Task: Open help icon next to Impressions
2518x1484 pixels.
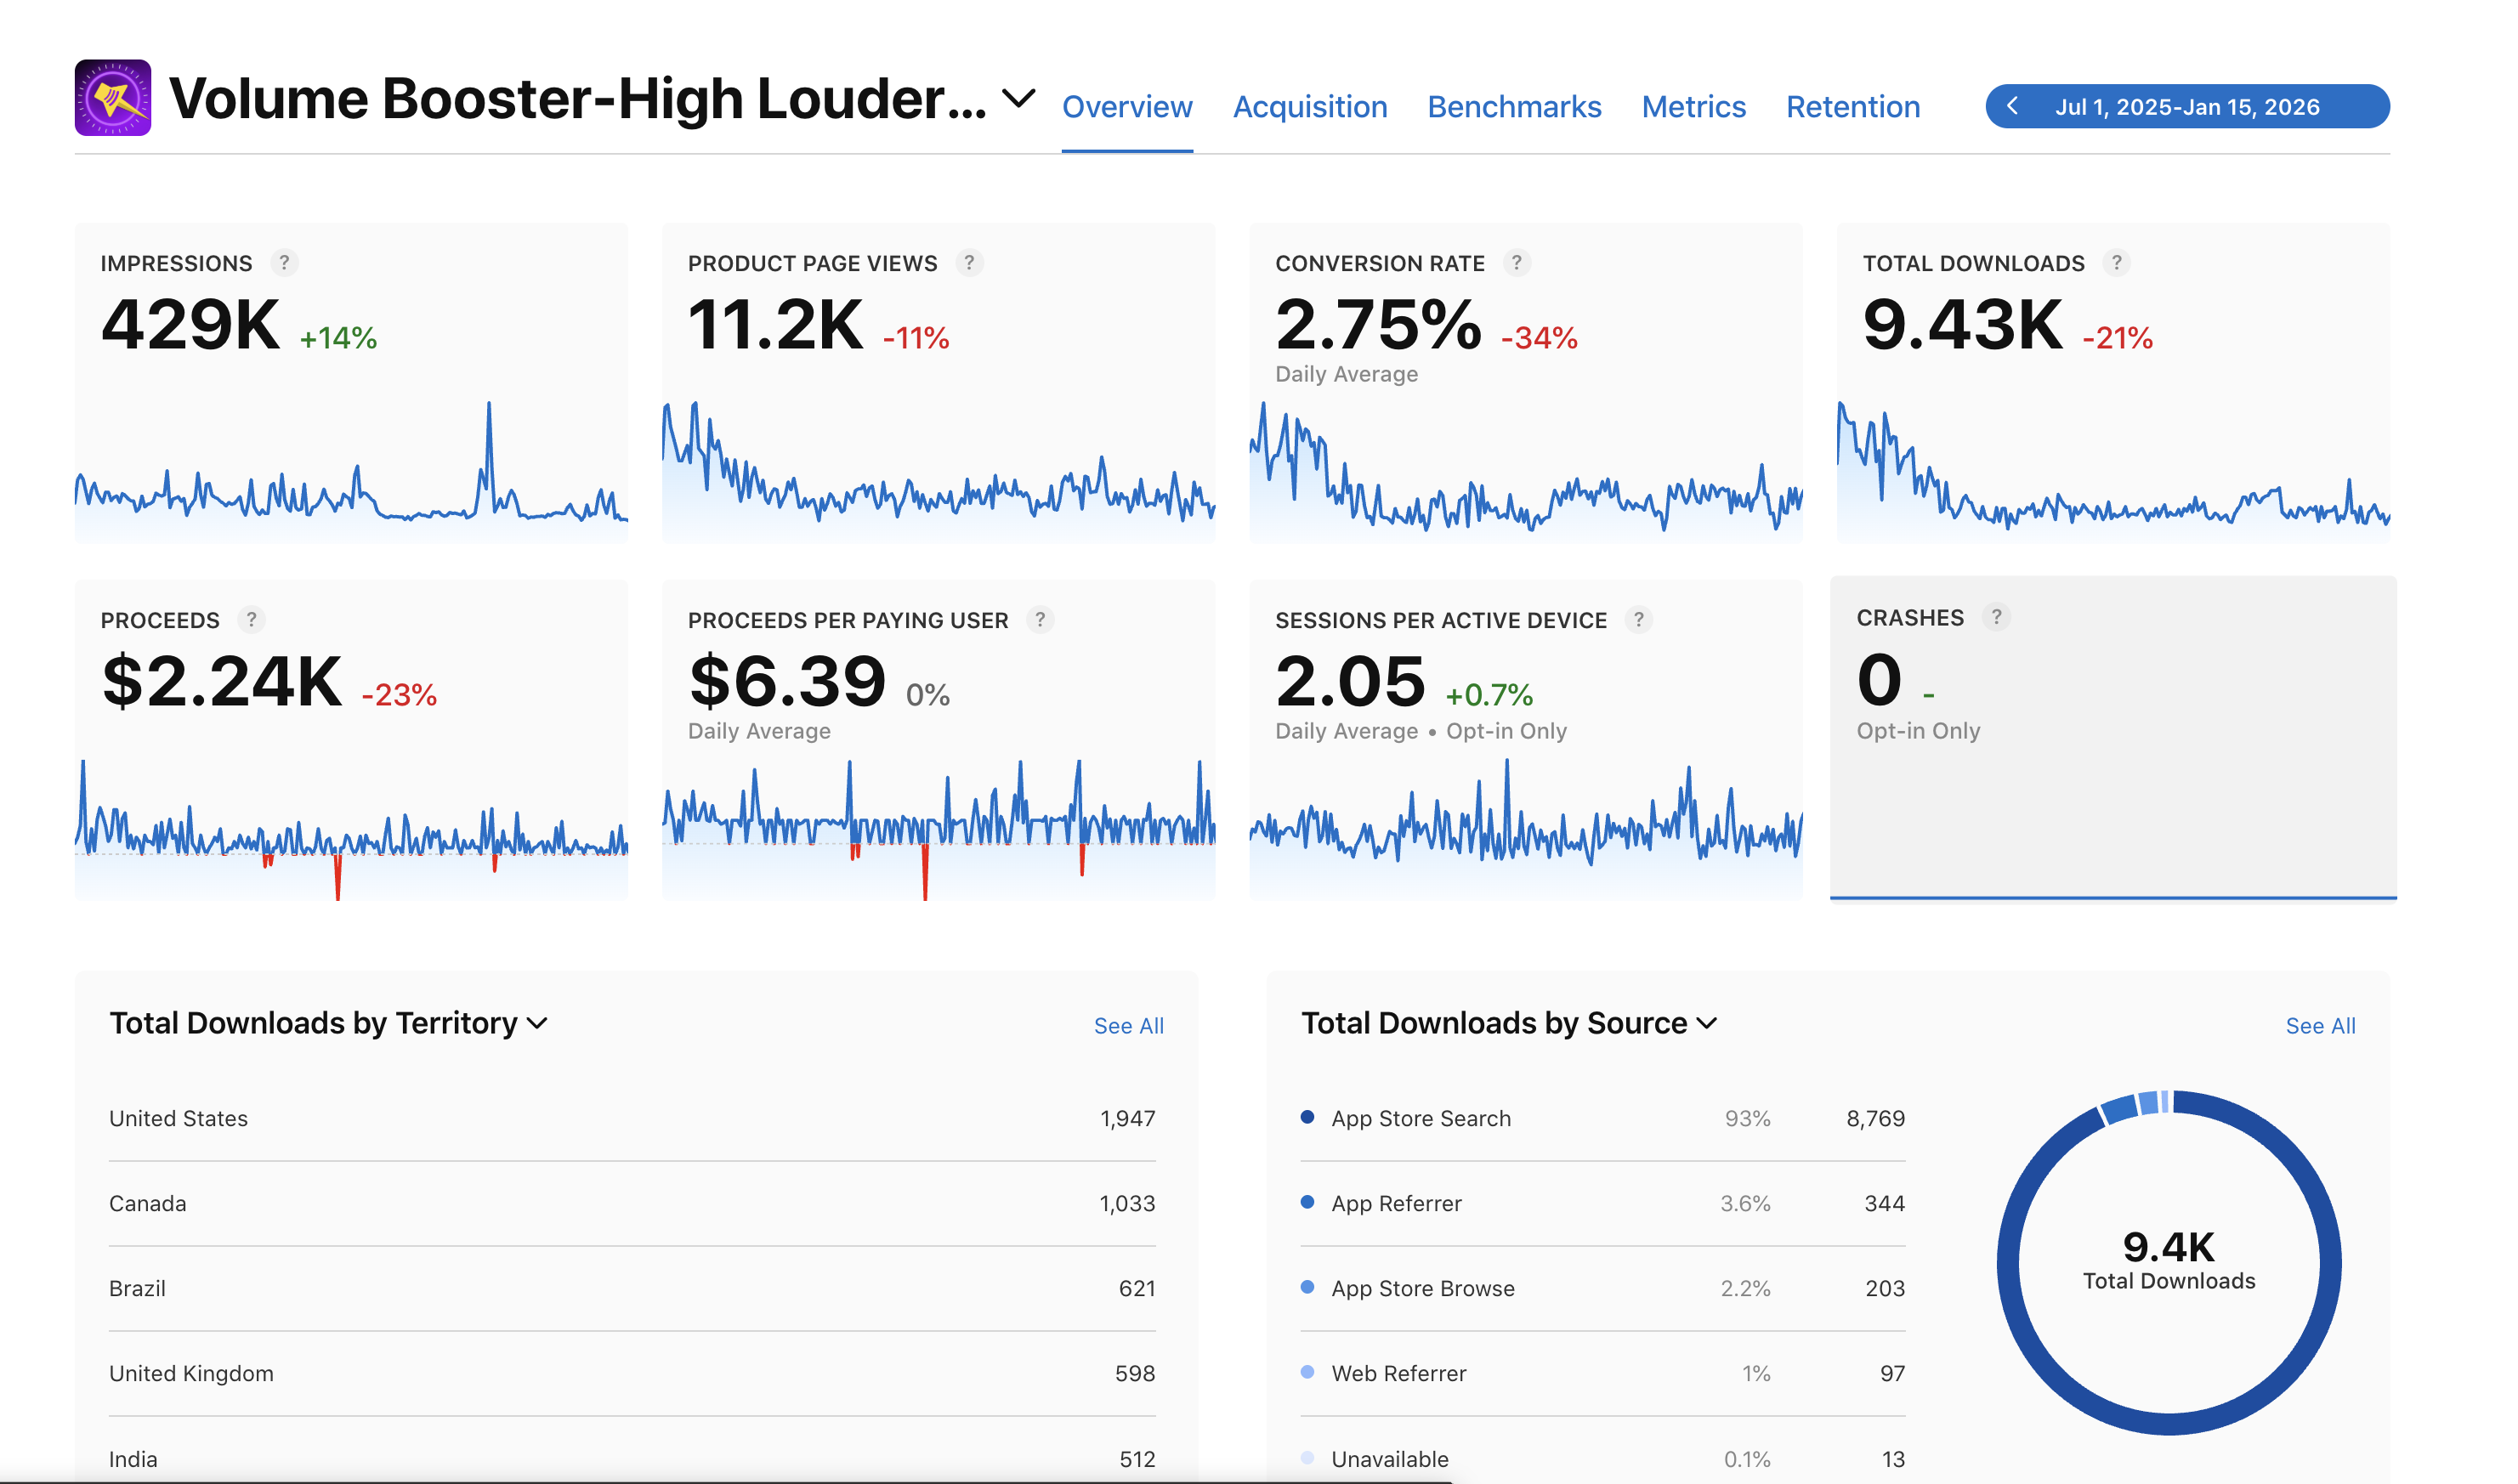Action: coord(284,263)
